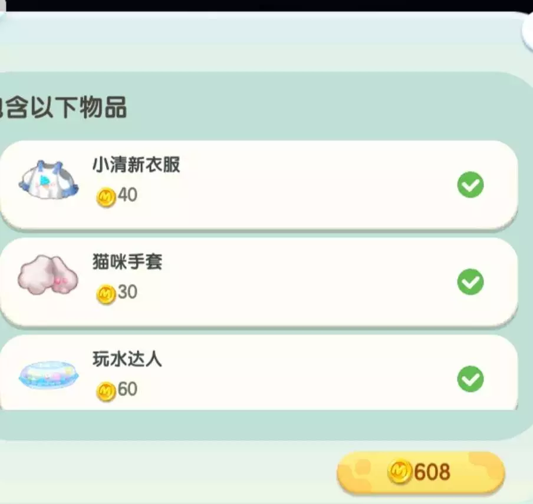Click the 小清新衣服 clothing thumbnail icon

pyautogui.click(x=48, y=180)
